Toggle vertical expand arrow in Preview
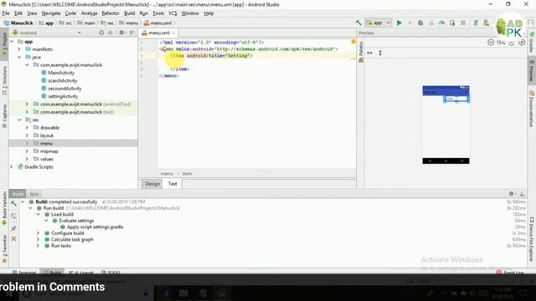Screen dimensions: 536x301 tap(380, 53)
